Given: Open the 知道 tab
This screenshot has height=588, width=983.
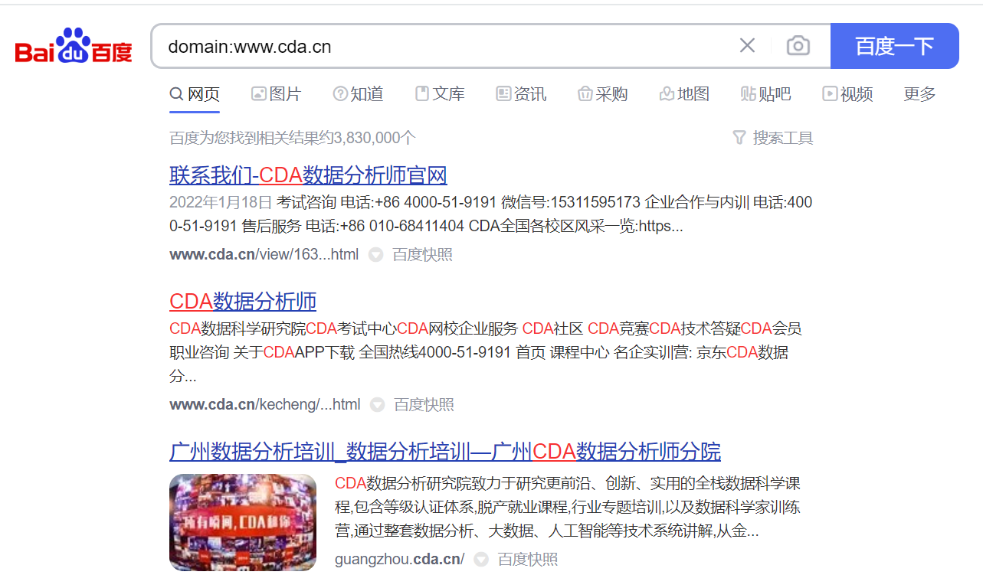Looking at the screenshot, I should [358, 94].
